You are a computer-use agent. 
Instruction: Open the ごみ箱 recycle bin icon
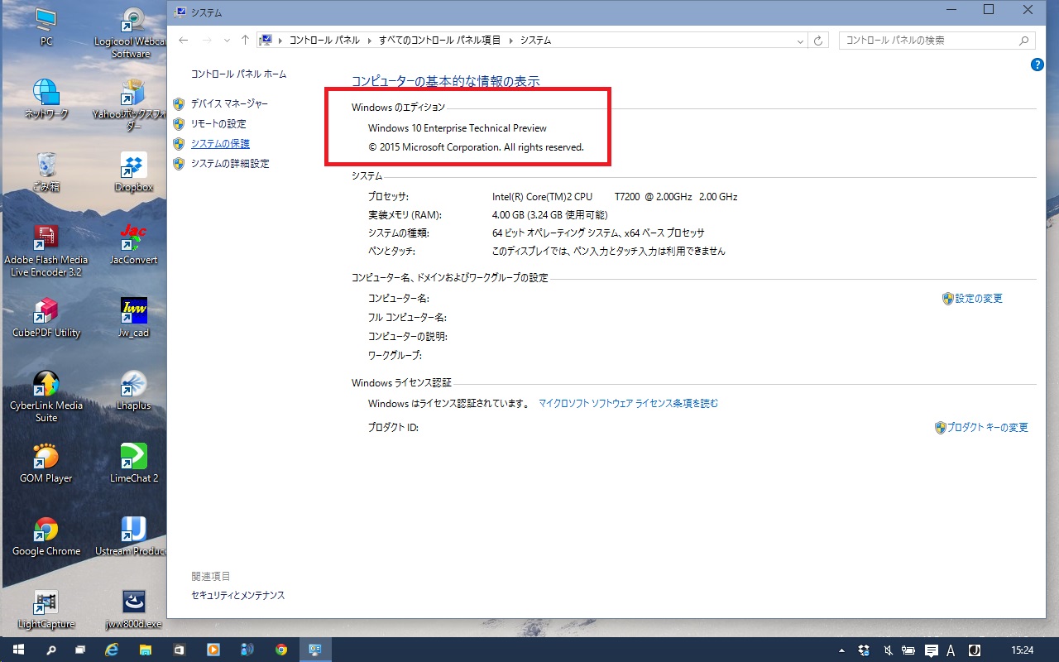click(46, 171)
